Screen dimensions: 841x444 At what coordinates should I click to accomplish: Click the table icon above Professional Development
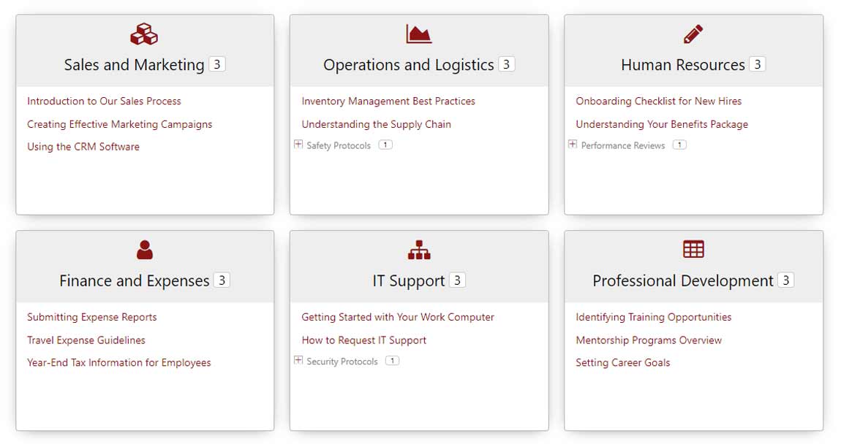point(693,250)
